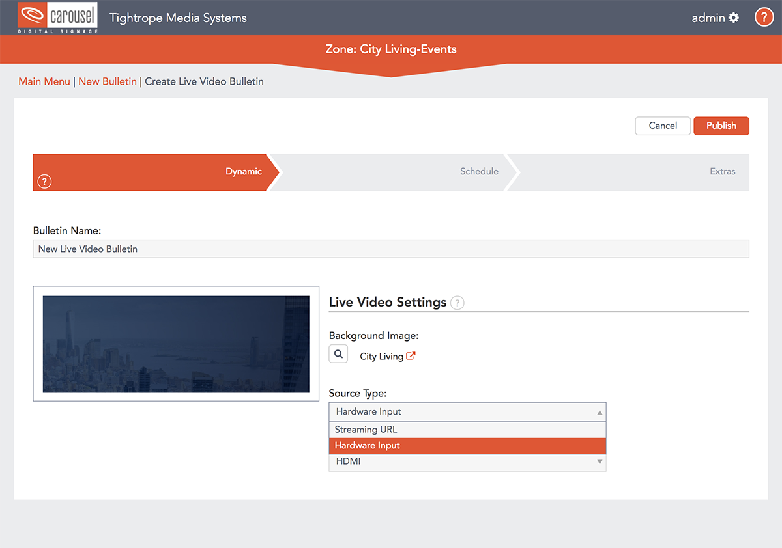This screenshot has height=548, width=782.
Task: Click the orange help question mark icon
Action: (x=764, y=17)
